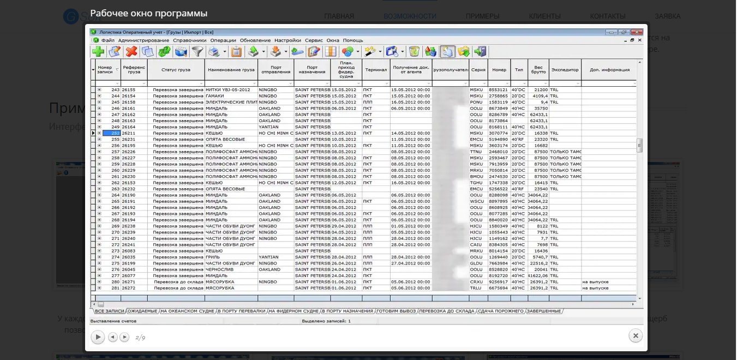This screenshot has width=737, height=360.
Task: Close the lightbox with the X button
Action: click(x=635, y=335)
